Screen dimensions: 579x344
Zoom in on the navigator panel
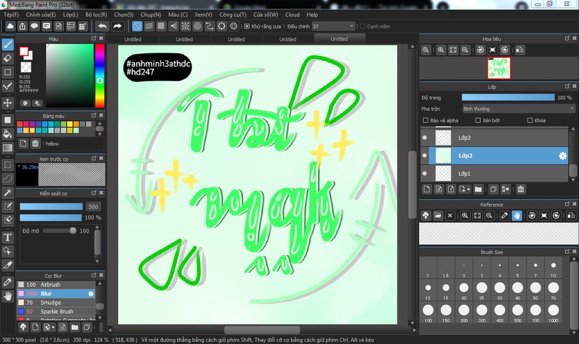click(440, 50)
